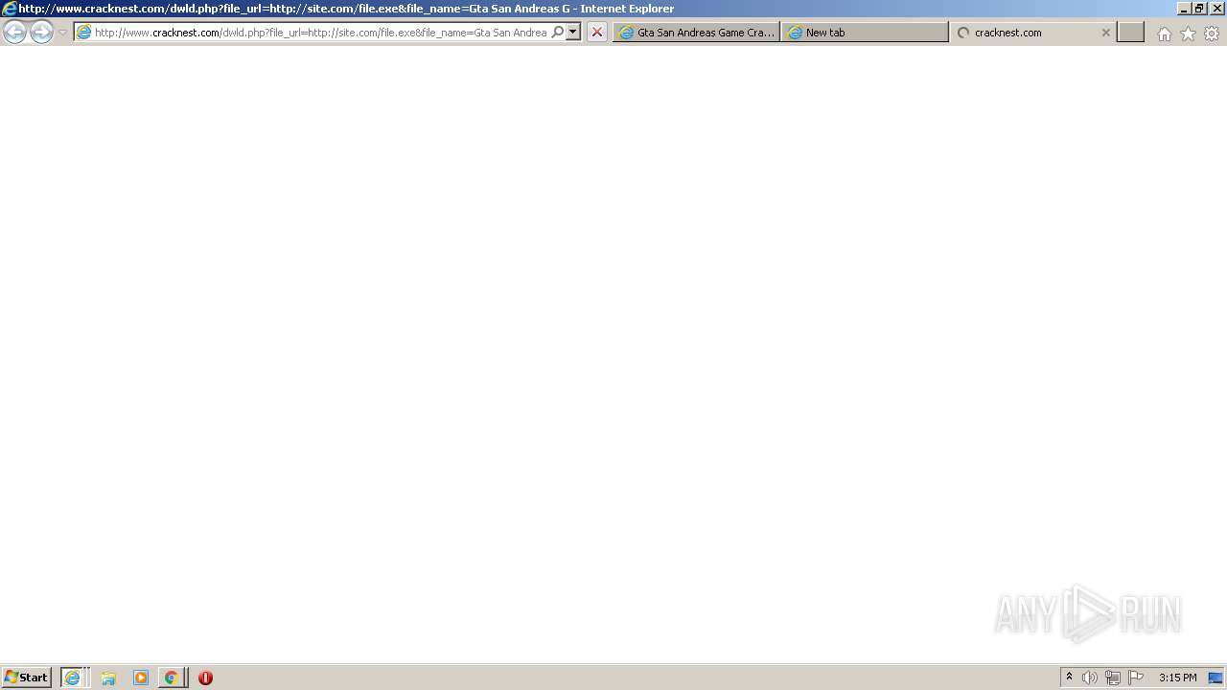Open the Windows Start menu
This screenshot has height=690, width=1227.
(26, 678)
